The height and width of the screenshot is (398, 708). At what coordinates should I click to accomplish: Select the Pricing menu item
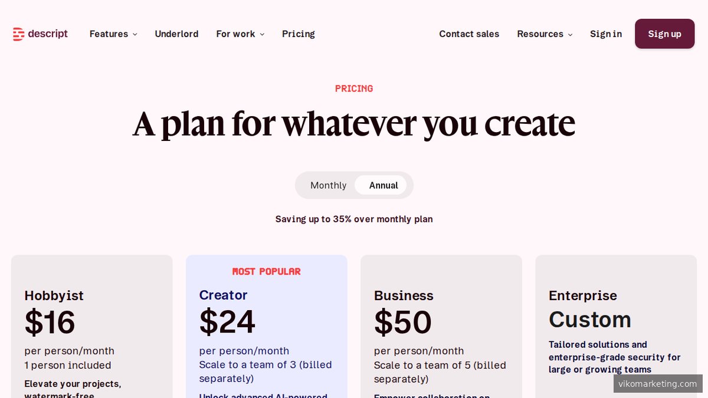(x=298, y=34)
